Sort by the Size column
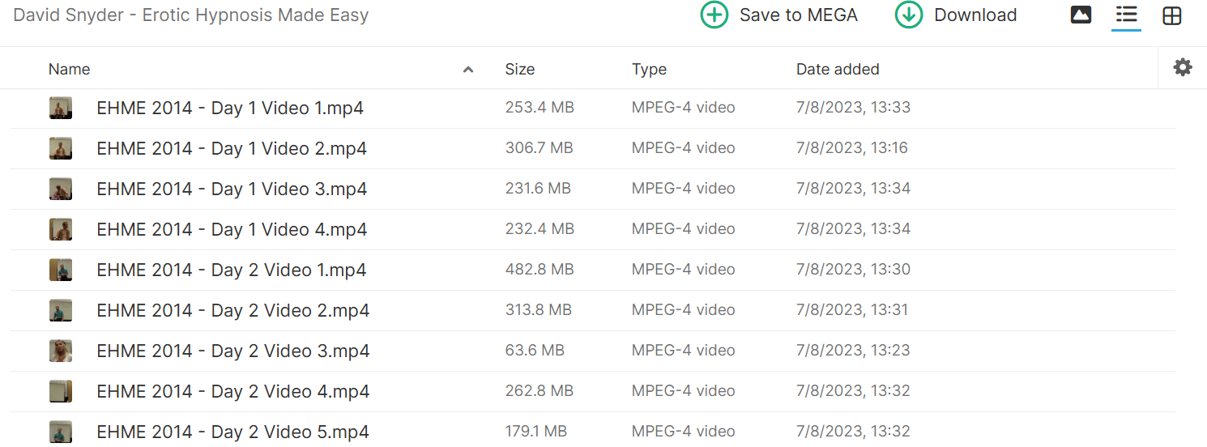 (x=520, y=69)
